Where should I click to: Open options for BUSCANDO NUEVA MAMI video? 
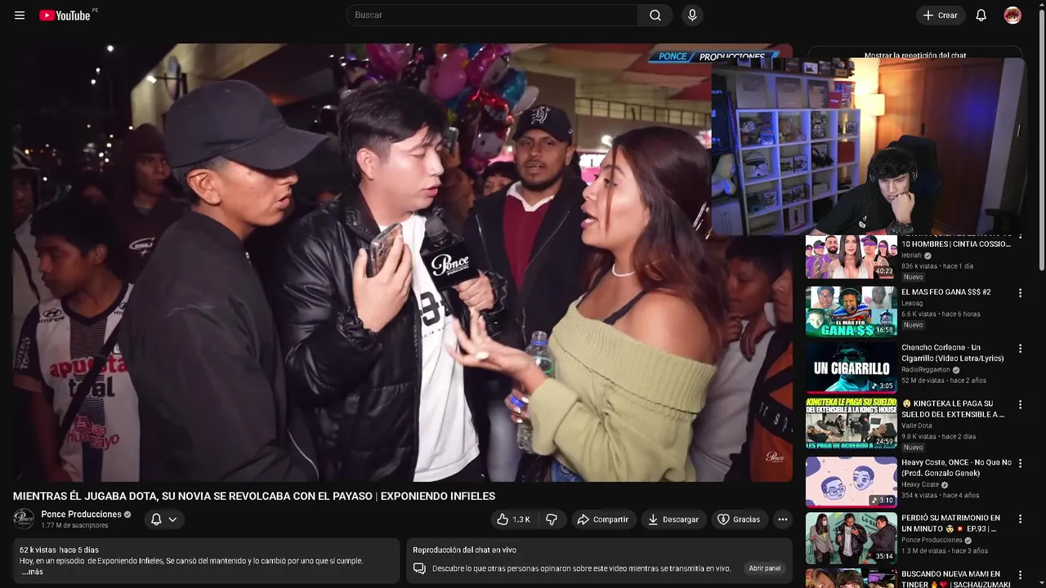click(x=1020, y=576)
